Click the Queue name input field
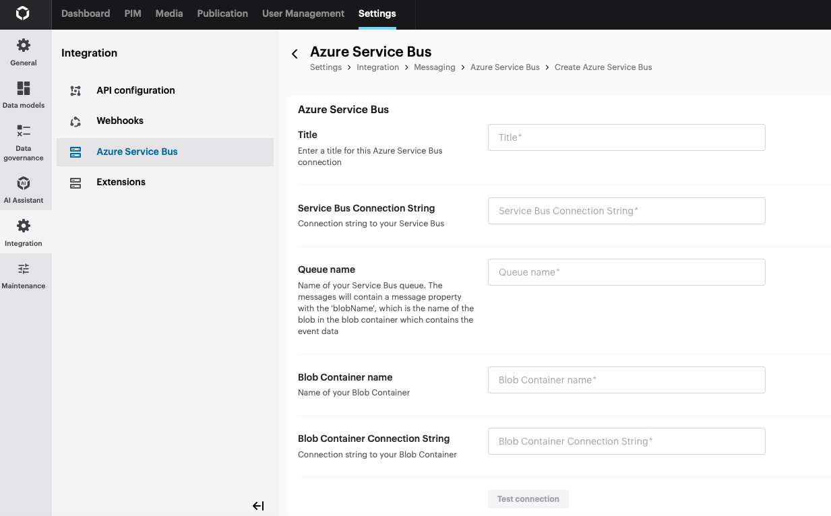 pos(626,272)
